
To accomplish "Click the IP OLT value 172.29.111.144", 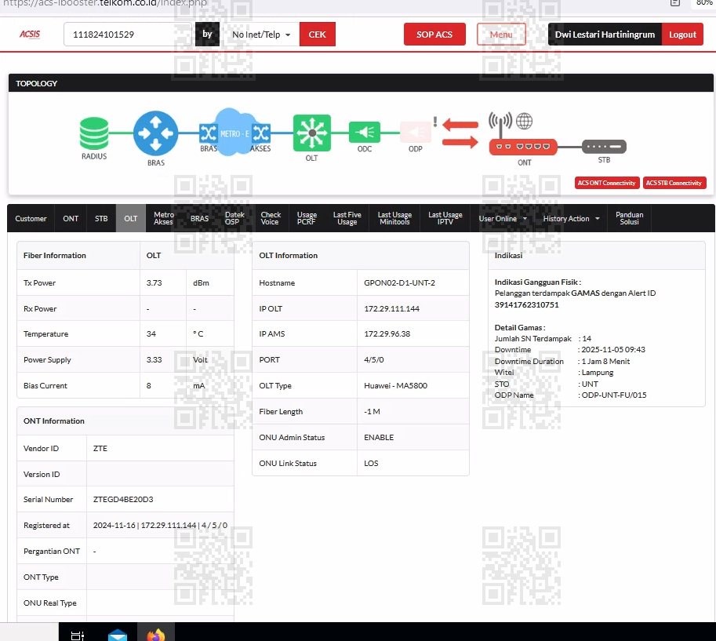I will [x=391, y=309].
